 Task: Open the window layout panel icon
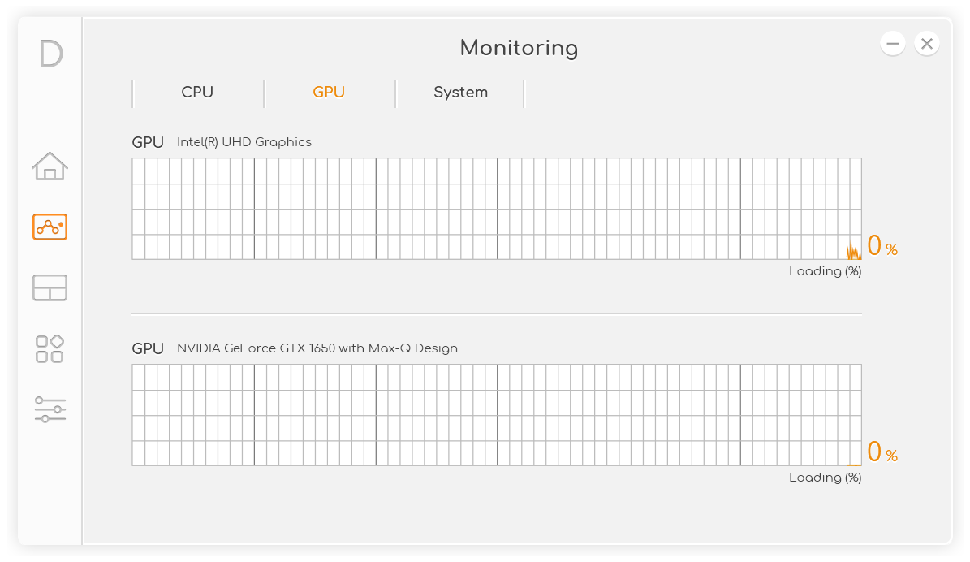click(50, 287)
